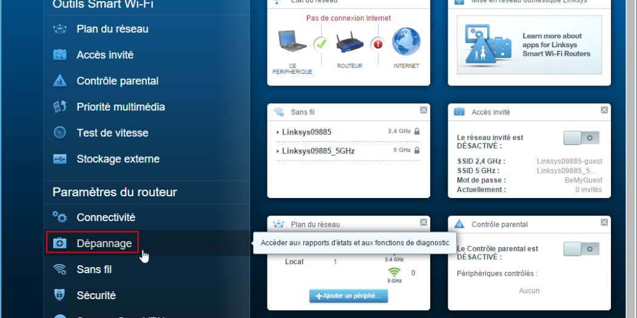Image resolution: width=637 pixels, height=318 pixels.
Task: Open Connectivité via its gears icon
Action: [60, 217]
